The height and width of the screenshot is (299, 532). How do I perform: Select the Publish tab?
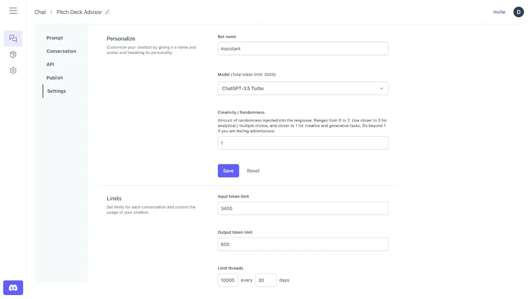(x=55, y=78)
